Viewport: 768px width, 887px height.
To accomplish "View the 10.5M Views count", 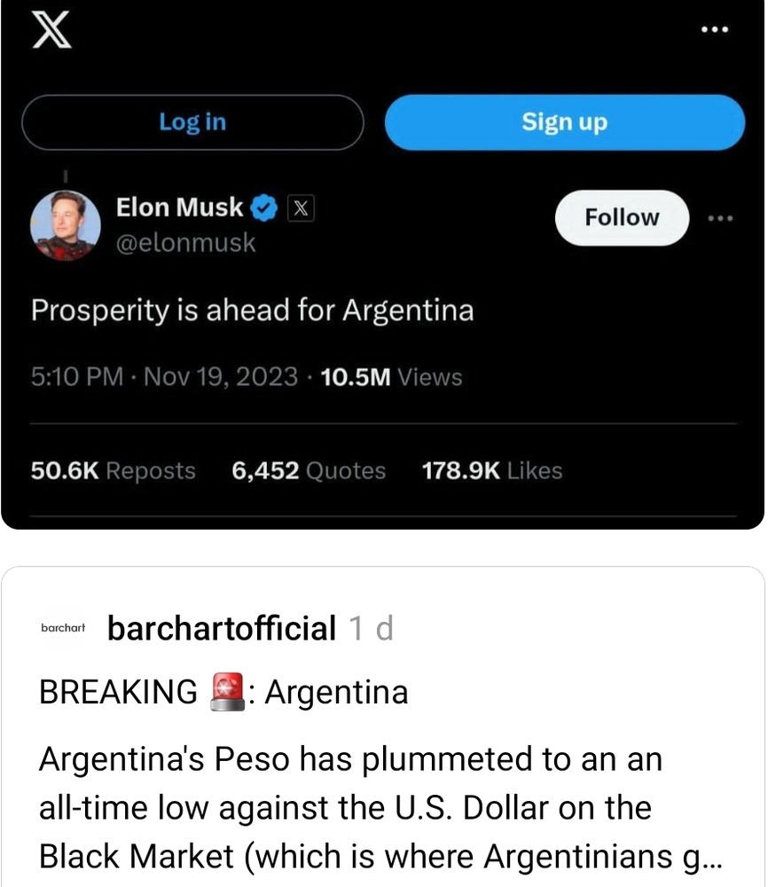I will coord(388,377).
